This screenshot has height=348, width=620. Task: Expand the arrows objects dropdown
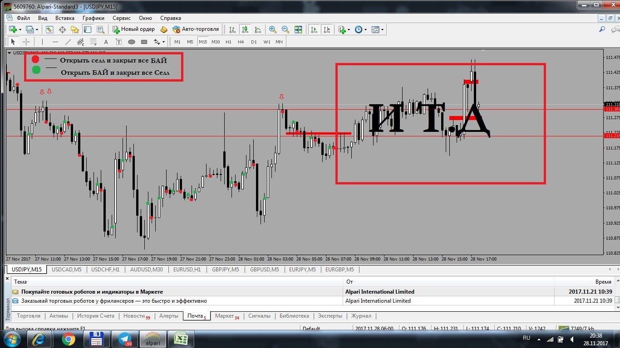coord(163,42)
